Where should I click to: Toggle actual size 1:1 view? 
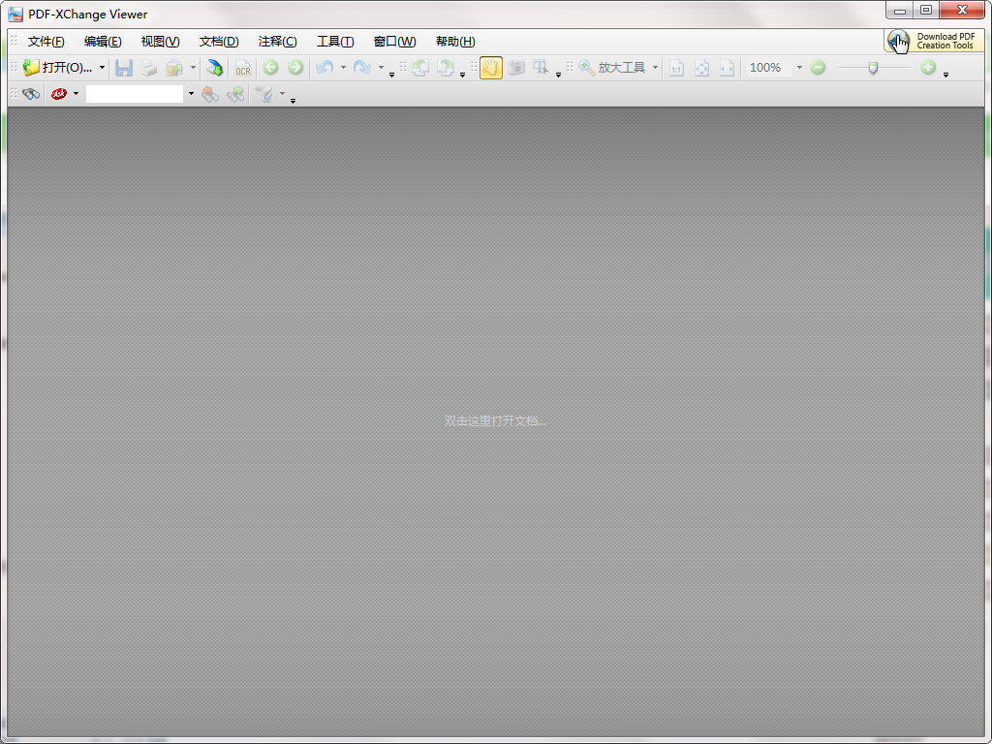[x=677, y=68]
